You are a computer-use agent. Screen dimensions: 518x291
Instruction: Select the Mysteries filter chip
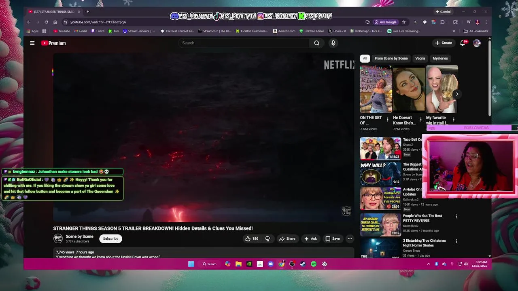(x=440, y=58)
